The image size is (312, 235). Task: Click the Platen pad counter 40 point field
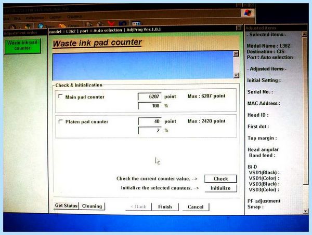click(x=150, y=121)
